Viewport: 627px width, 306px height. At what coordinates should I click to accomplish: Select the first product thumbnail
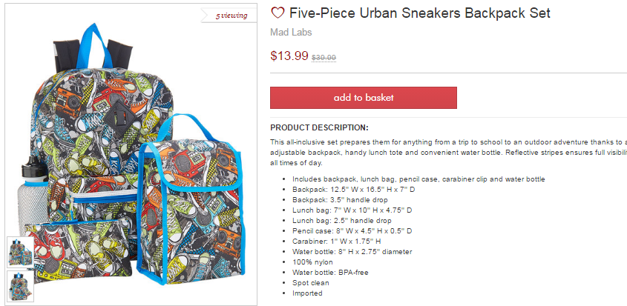(20, 252)
